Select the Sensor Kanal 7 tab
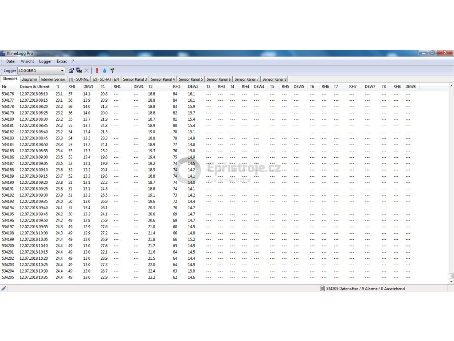 click(x=247, y=79)
